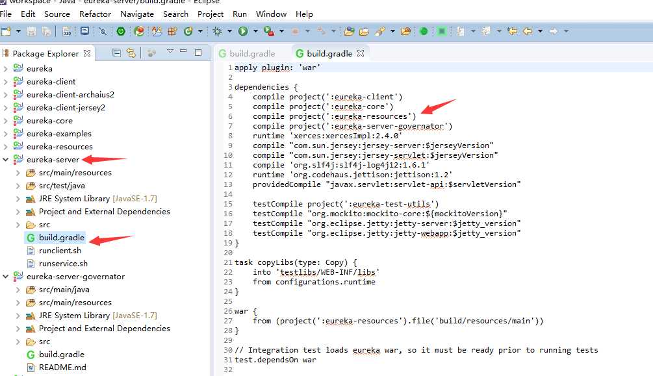Click the New file wizard icon
This screenshot has width=653, height=376.
click(x=6, y=31)
